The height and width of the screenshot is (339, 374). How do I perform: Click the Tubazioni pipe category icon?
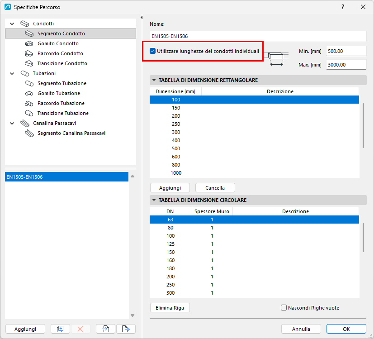point(24,73)
